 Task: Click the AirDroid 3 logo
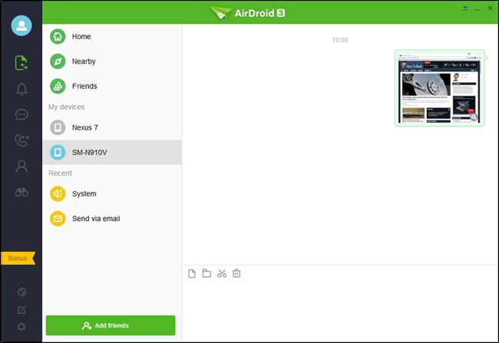pyautogui.click(x=247, y=13)
